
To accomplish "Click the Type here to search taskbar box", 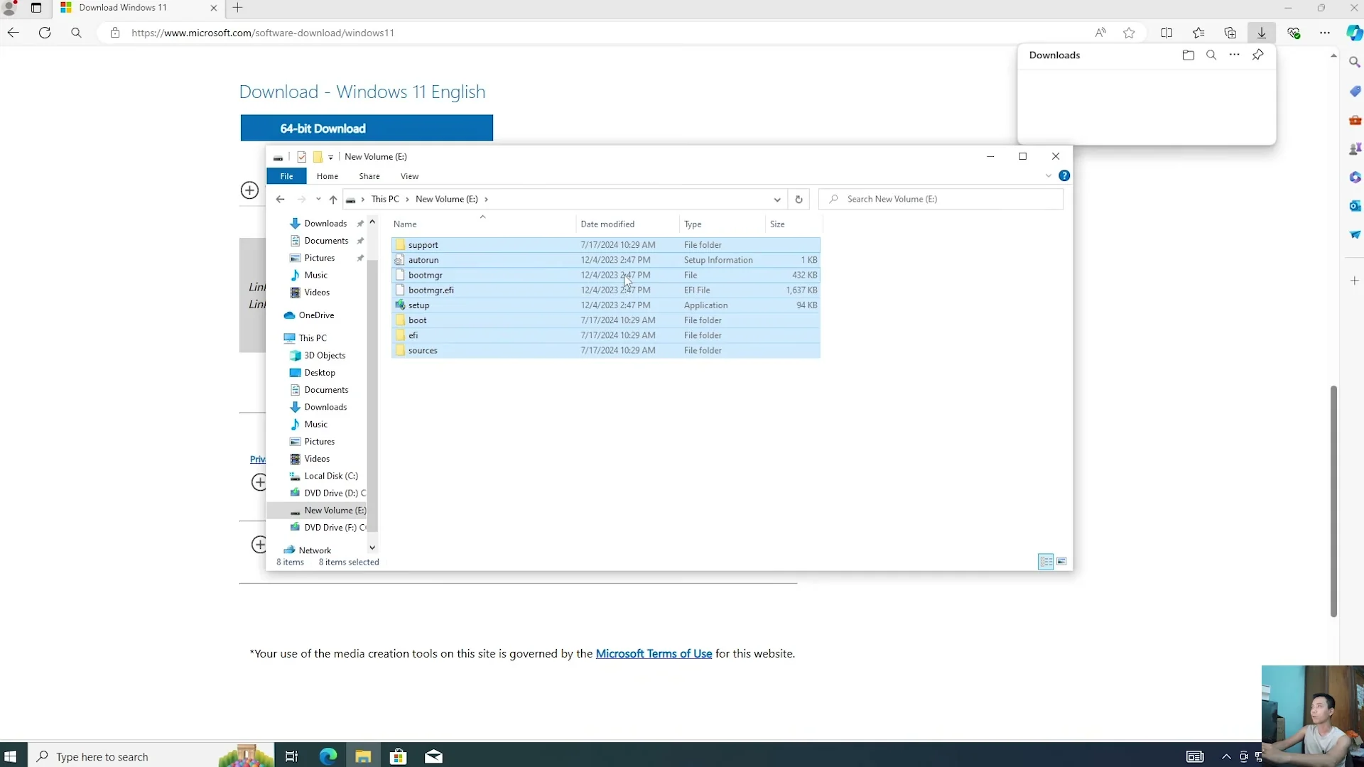I will (x=149, y=756).
